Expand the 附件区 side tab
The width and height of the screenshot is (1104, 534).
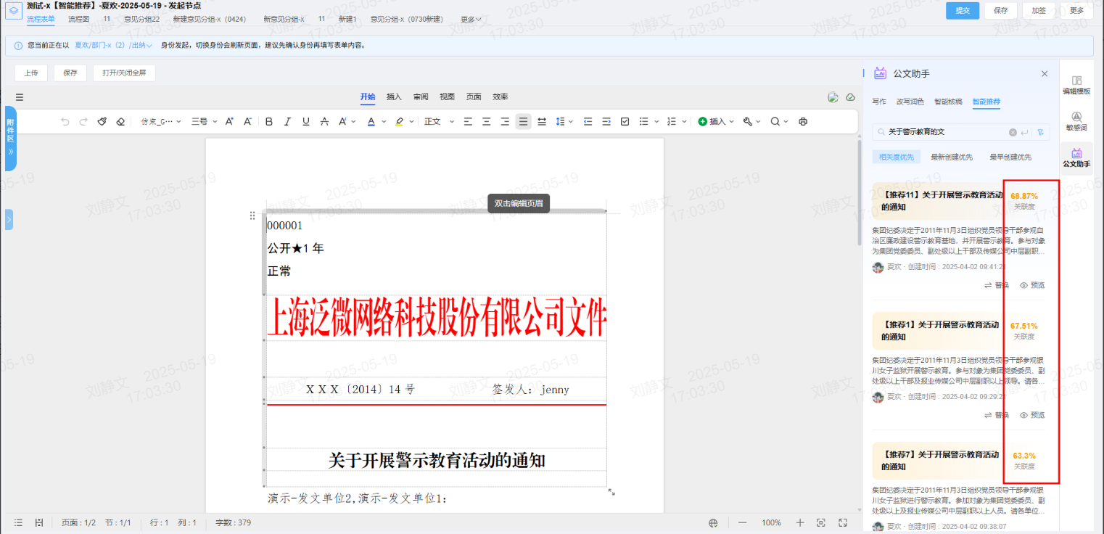tap(10, 138)
